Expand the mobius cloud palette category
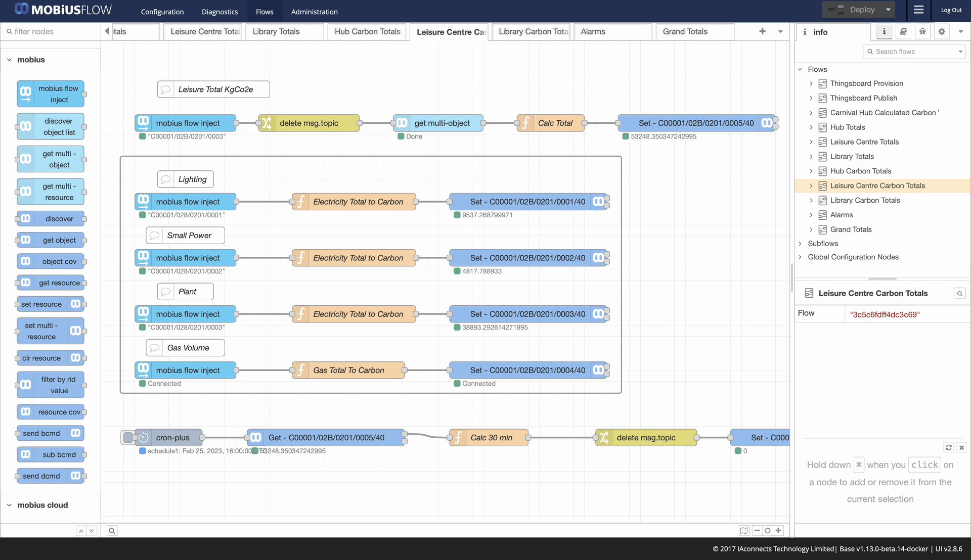971x560 pixels. point(9,505)
